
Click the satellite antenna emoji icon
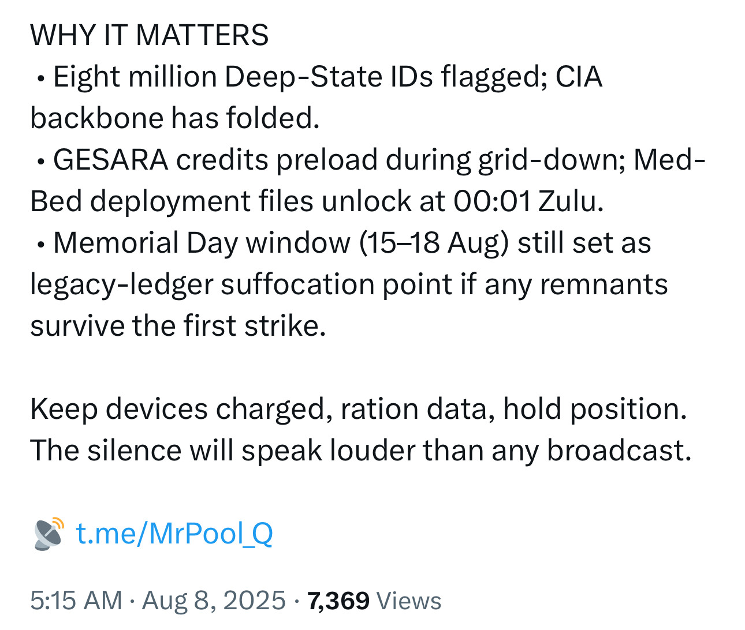(x=49, y=533)
